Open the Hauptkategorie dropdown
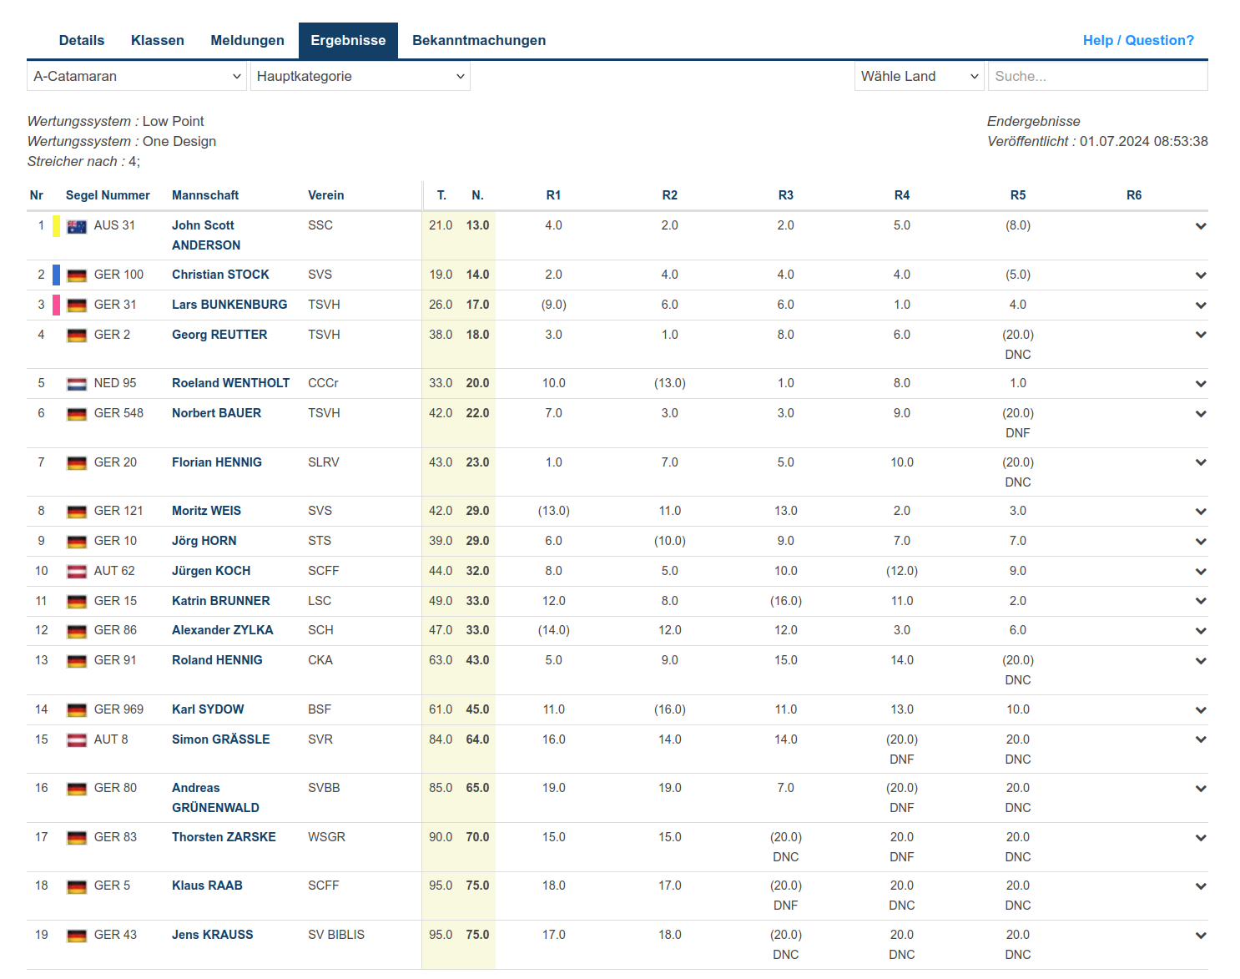The width and height of the screenshot is (1240, 979). (360, 77)
